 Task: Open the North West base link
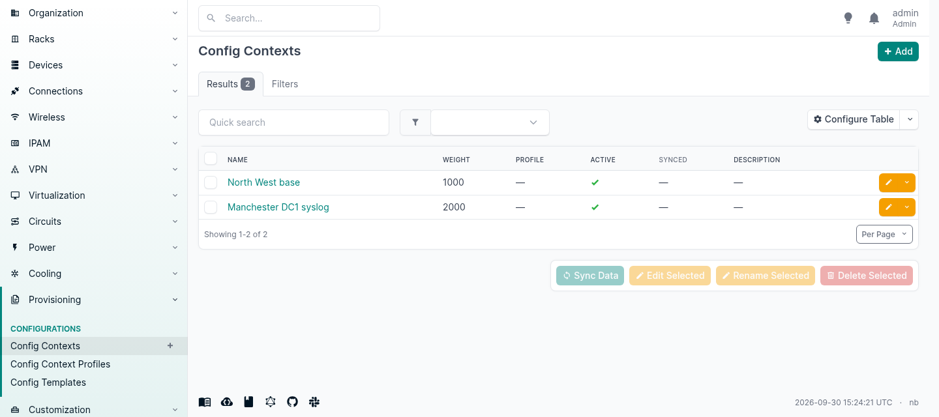pyautogui.click(x=263, y=182)
